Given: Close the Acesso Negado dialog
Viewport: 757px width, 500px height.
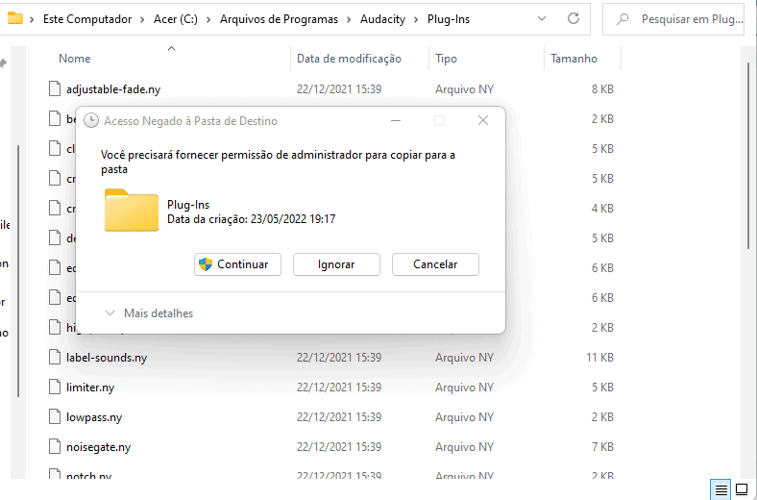Looking at the screenshot, I should [483, 120].
